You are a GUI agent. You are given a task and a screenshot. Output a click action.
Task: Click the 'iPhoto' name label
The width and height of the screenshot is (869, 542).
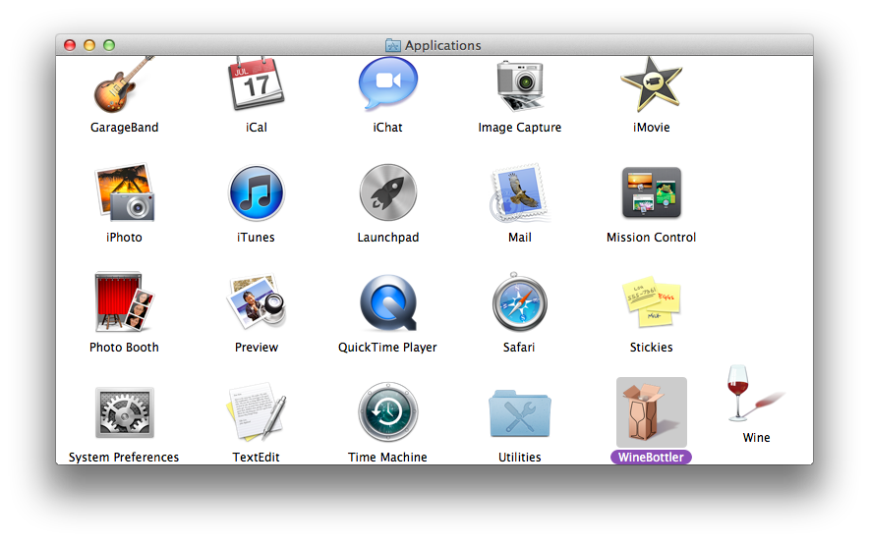pyautogui.click(x=124, y=237)
